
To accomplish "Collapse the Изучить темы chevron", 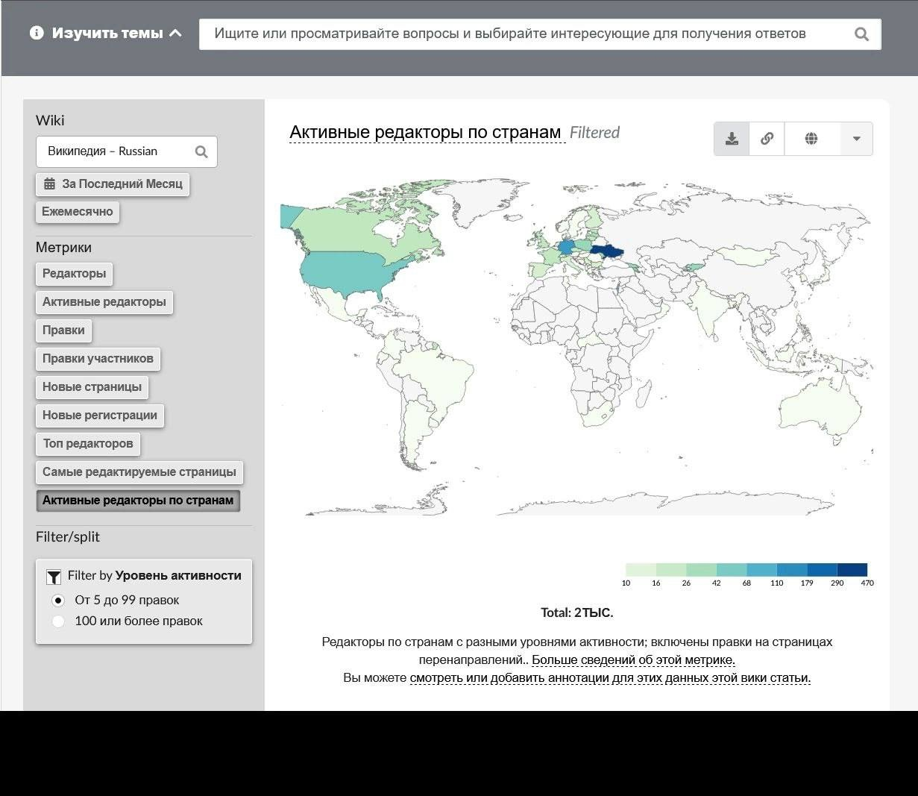I will 176,33.
